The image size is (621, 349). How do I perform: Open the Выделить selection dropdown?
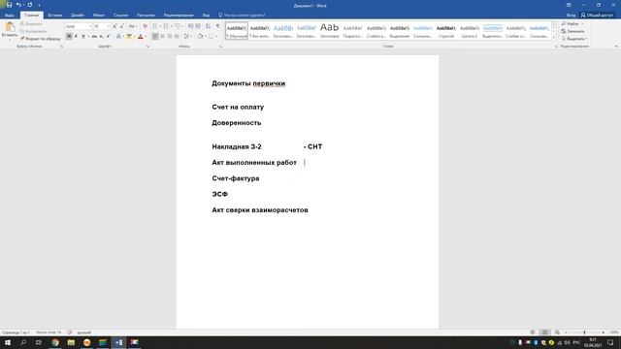coord(574,39)
